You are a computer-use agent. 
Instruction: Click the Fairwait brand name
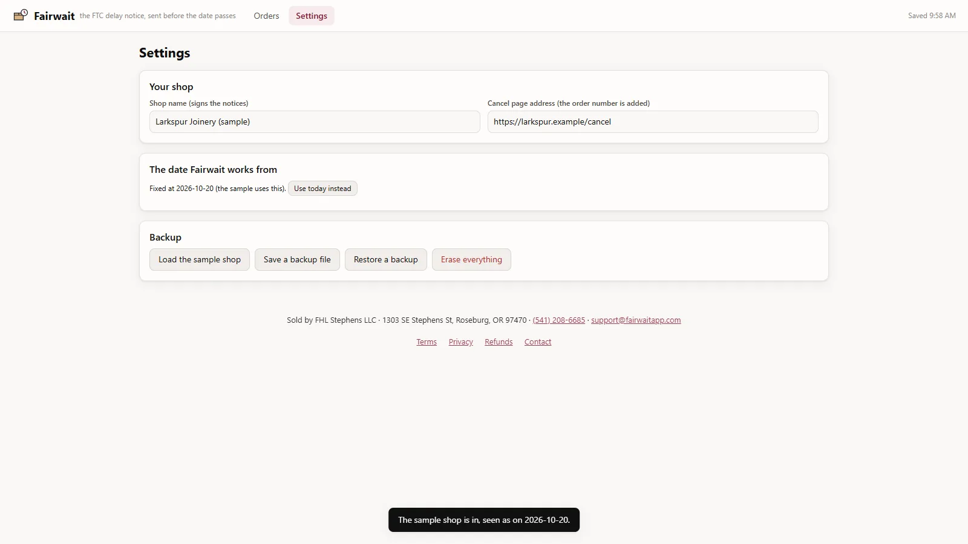[x=54, y=16]
